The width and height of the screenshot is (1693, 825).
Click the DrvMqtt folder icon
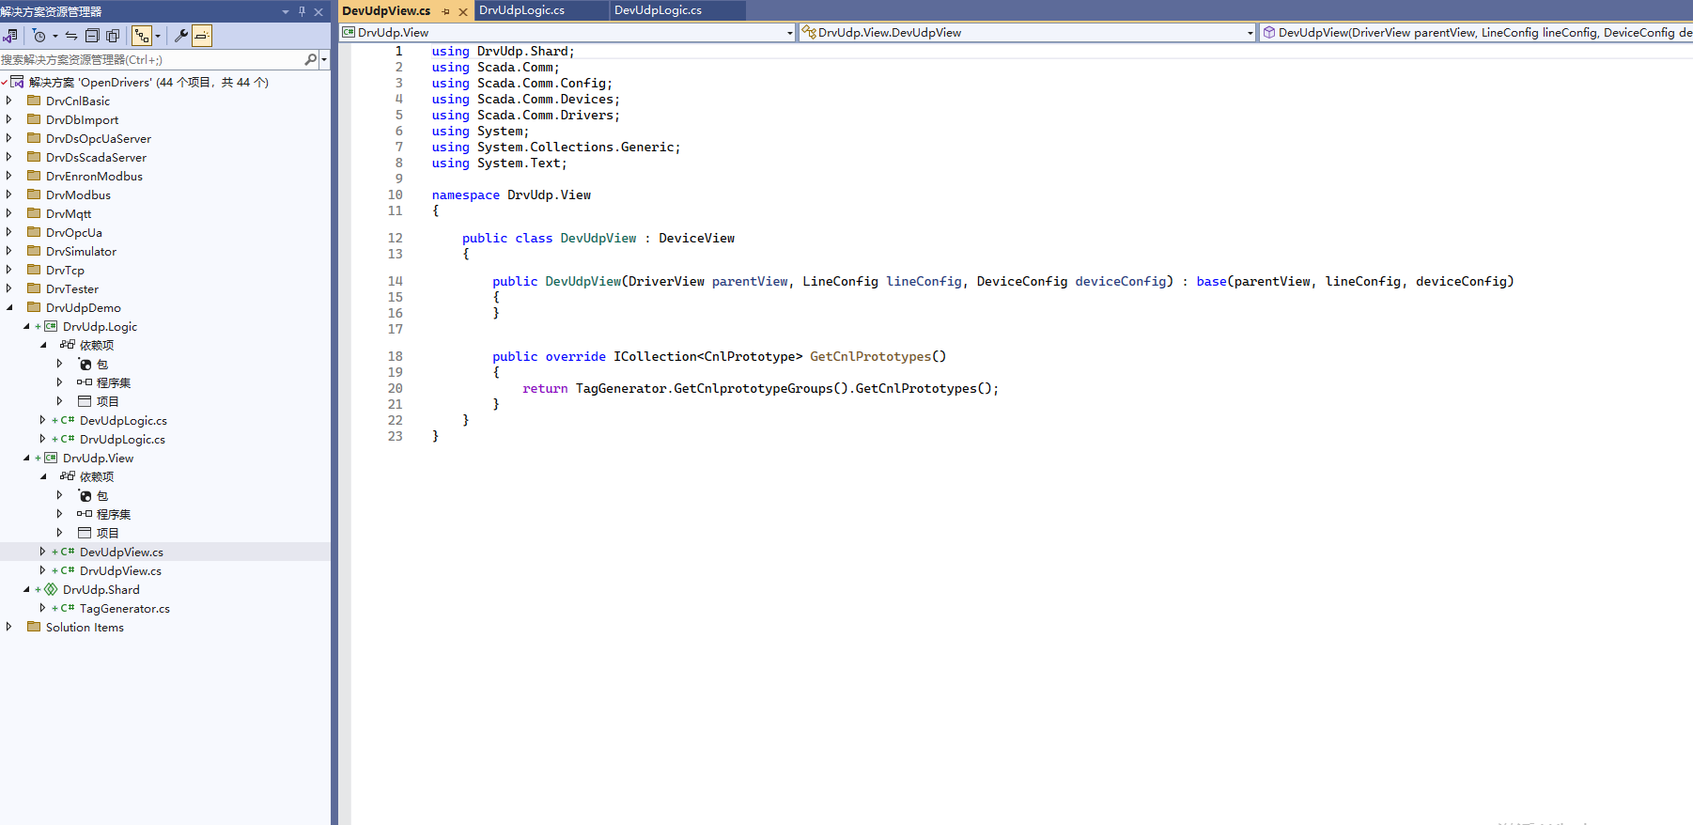click(x=34, y=213)
